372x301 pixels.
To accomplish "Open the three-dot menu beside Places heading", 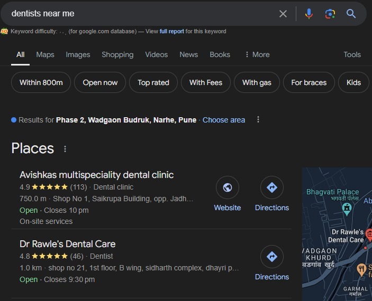I will point(65,149).
